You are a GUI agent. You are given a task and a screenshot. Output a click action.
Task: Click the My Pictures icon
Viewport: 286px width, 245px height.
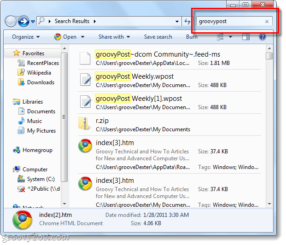21,131
